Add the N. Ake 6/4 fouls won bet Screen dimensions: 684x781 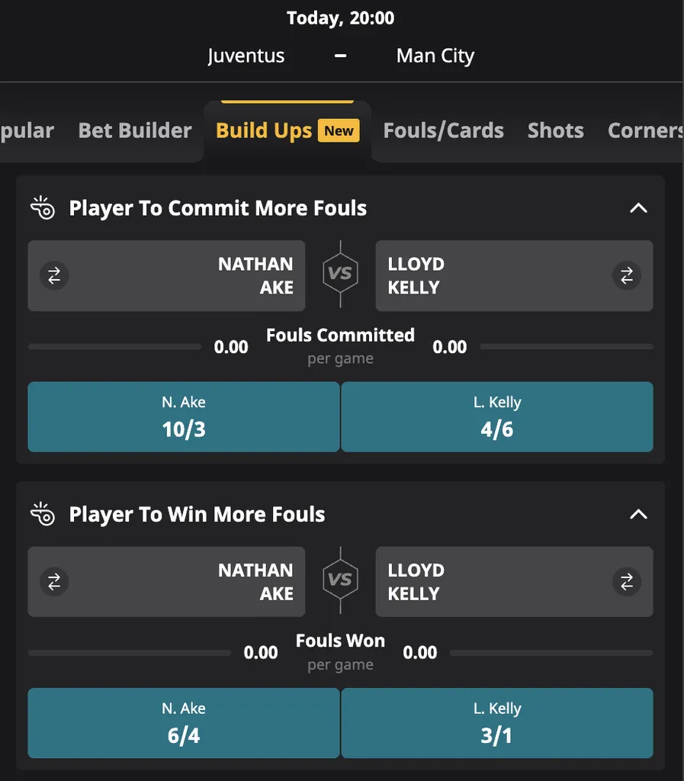click(183, 723)
